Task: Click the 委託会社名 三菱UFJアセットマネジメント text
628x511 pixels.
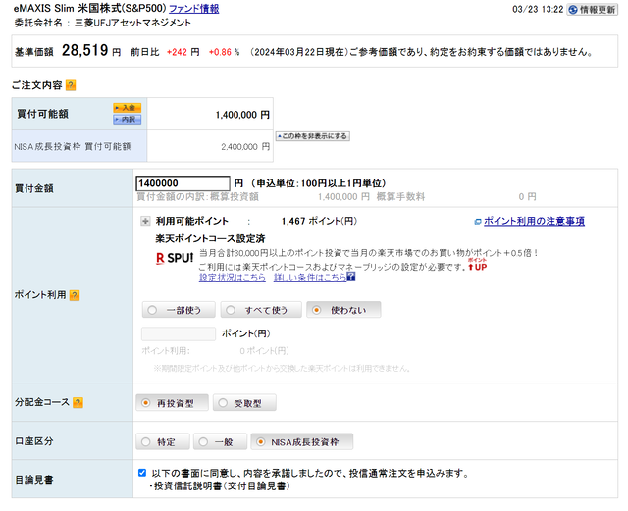Action: pyautogui.click(x=102, y=23)
